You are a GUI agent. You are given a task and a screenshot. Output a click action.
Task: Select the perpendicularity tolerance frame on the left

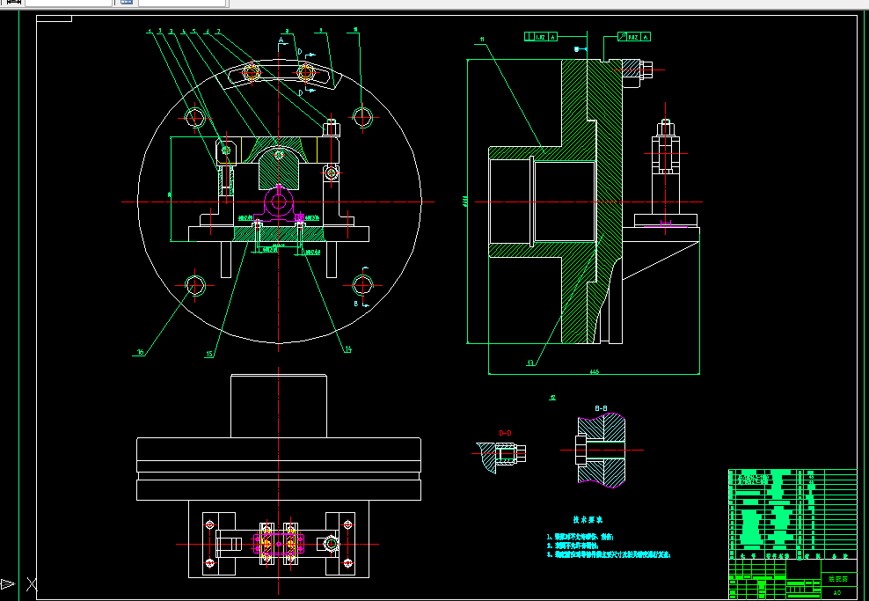pyautogui.click(x=540, y=37)
